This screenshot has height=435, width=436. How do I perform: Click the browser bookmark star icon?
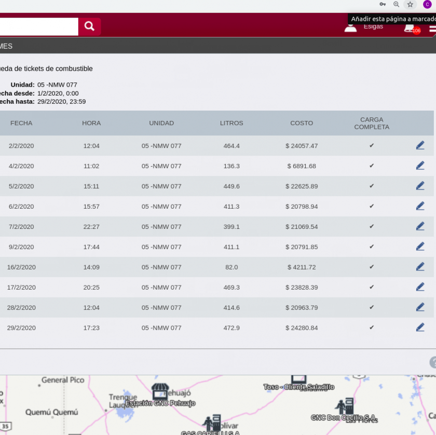(x=410, y=5)
